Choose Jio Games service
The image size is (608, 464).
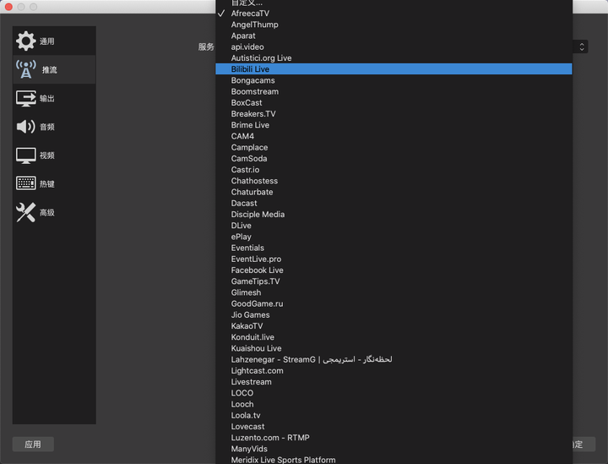click(394, 315)
